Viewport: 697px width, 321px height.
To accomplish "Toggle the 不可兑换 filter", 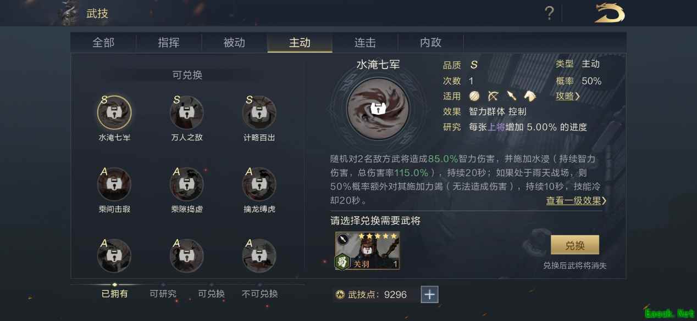I will [x=260, y=294].
